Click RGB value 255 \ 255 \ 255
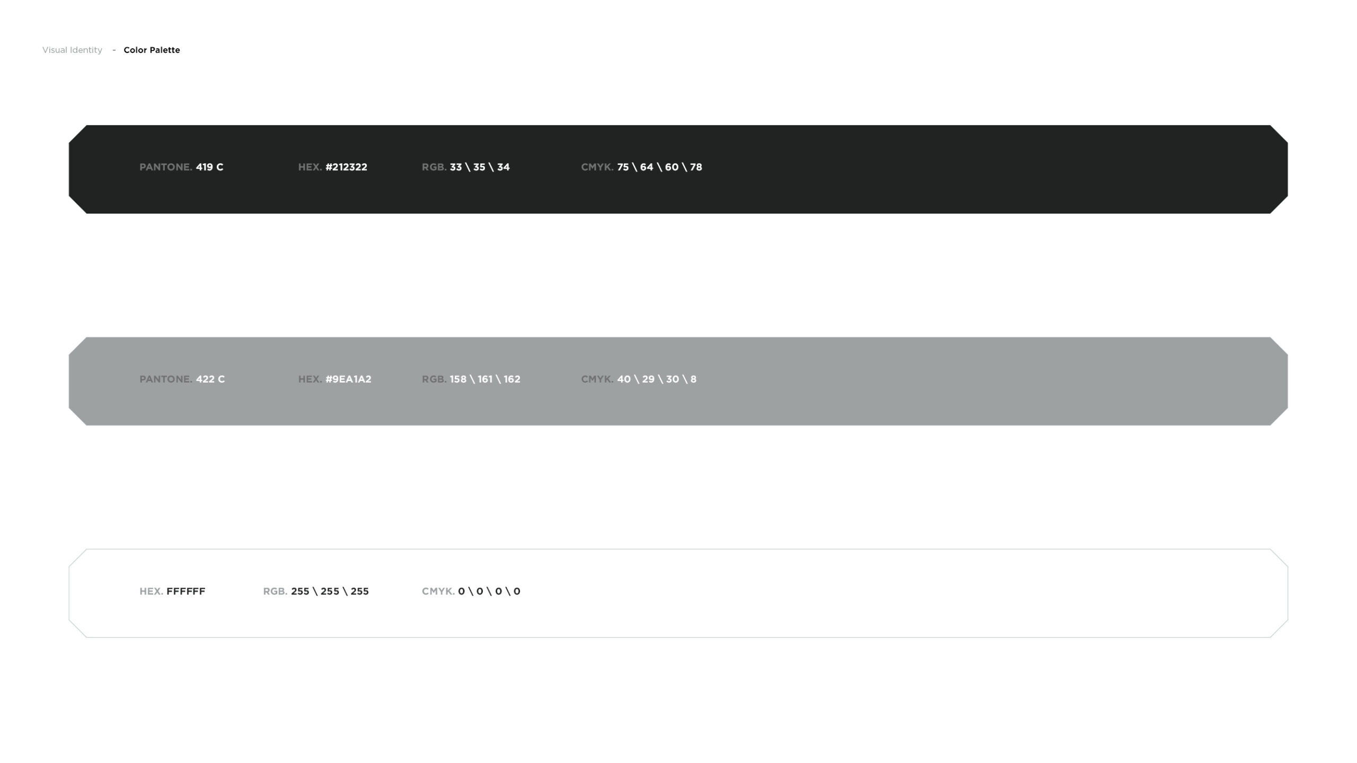The width and height of the screenshot is (1357, 763). pyautogui.click(x=330, y=591)
